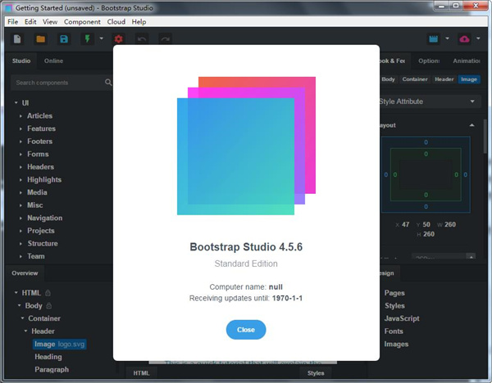The height and width of the screenshot is (383, 492).
Task: Expand the Articles component group
Action: coord(20,116)
